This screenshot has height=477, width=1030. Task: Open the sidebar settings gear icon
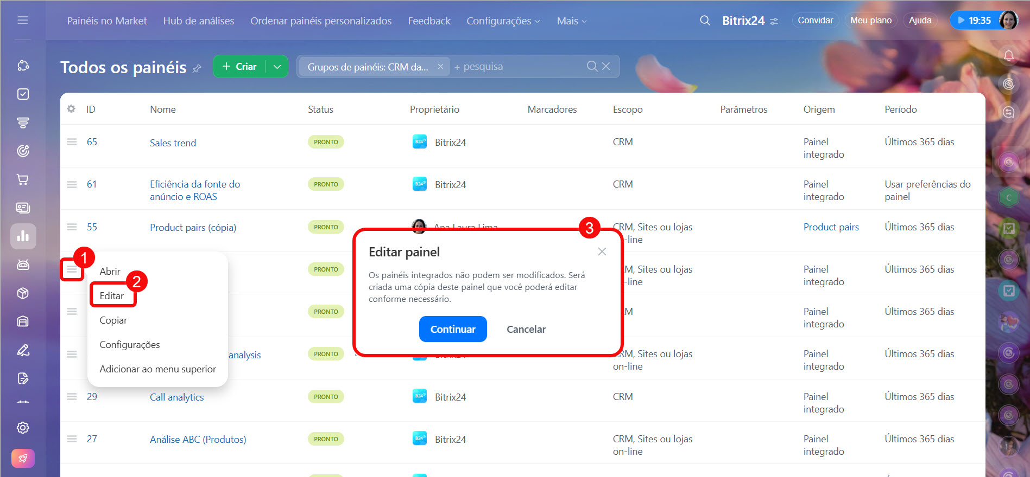(23, 428)
